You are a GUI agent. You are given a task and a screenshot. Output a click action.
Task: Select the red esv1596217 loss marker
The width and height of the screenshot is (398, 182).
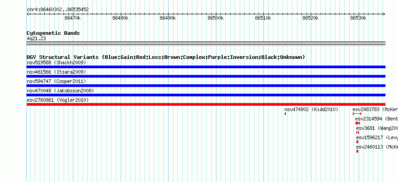tap(357, 142)
